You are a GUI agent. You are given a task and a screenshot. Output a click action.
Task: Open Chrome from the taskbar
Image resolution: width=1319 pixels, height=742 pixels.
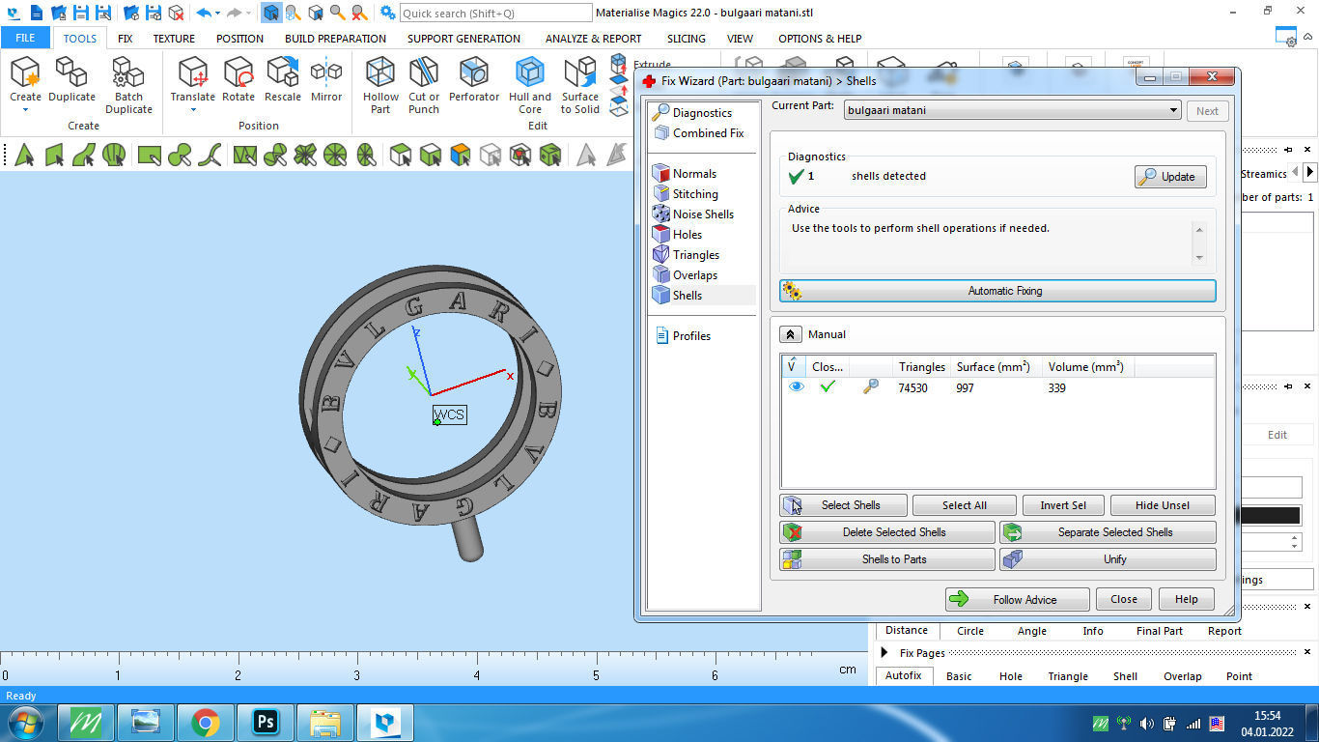205,723
